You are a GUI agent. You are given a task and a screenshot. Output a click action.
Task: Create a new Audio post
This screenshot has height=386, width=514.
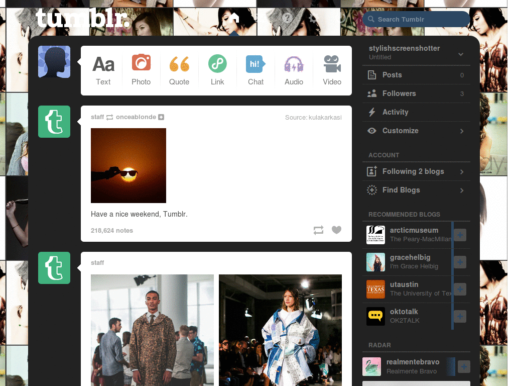click(x=294, y=70)
